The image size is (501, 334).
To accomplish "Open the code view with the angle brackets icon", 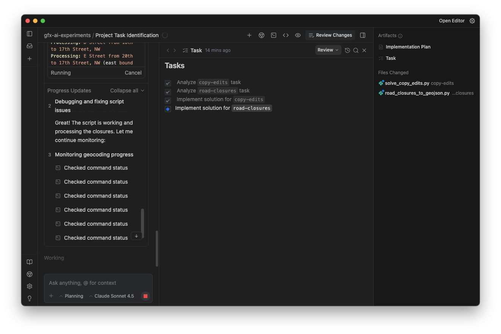I will pyautogui.click(x=286, y=35).
